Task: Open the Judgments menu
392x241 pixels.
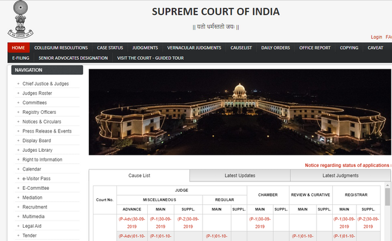Action: [x=145, y=48]
